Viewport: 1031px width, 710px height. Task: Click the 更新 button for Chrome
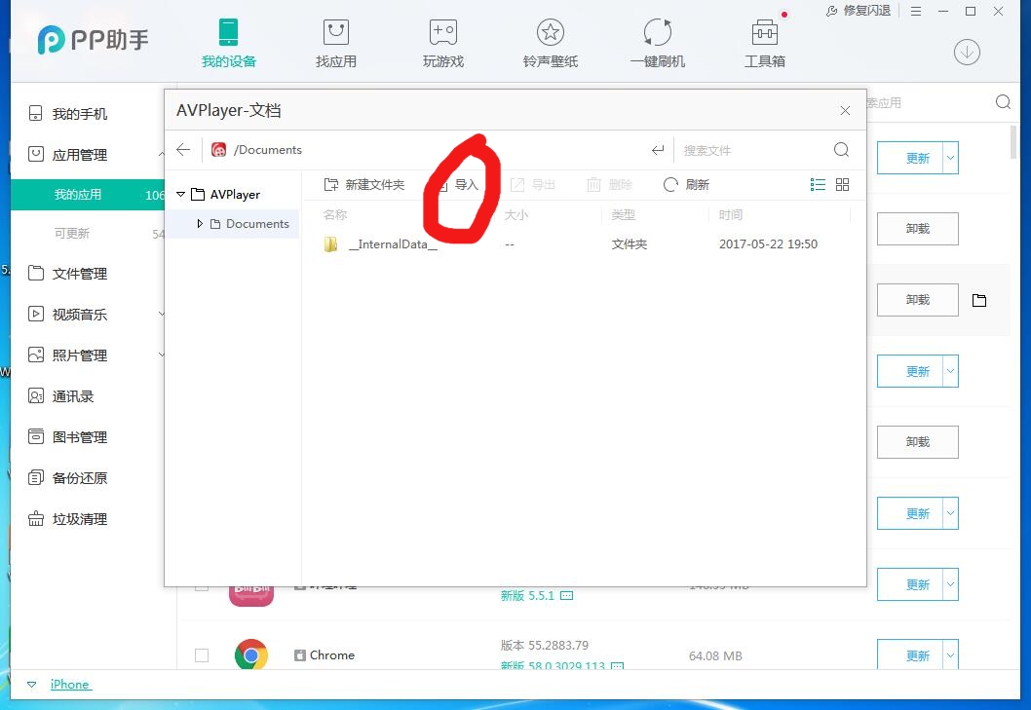tap(917, 654)
